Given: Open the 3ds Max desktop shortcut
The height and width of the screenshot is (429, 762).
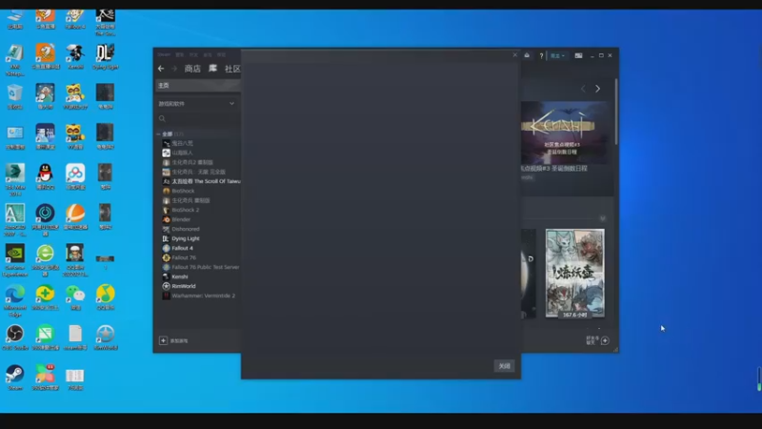Looking at the screenshot, I should tap(15, 179).
